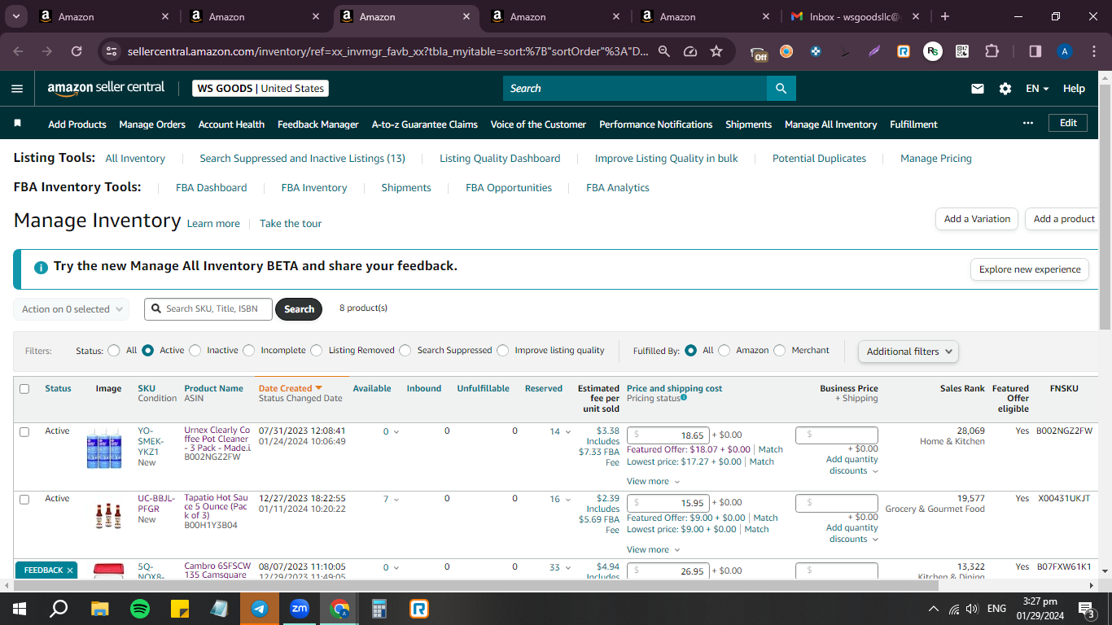Go to Feedback Manager

tap(318, 125)
